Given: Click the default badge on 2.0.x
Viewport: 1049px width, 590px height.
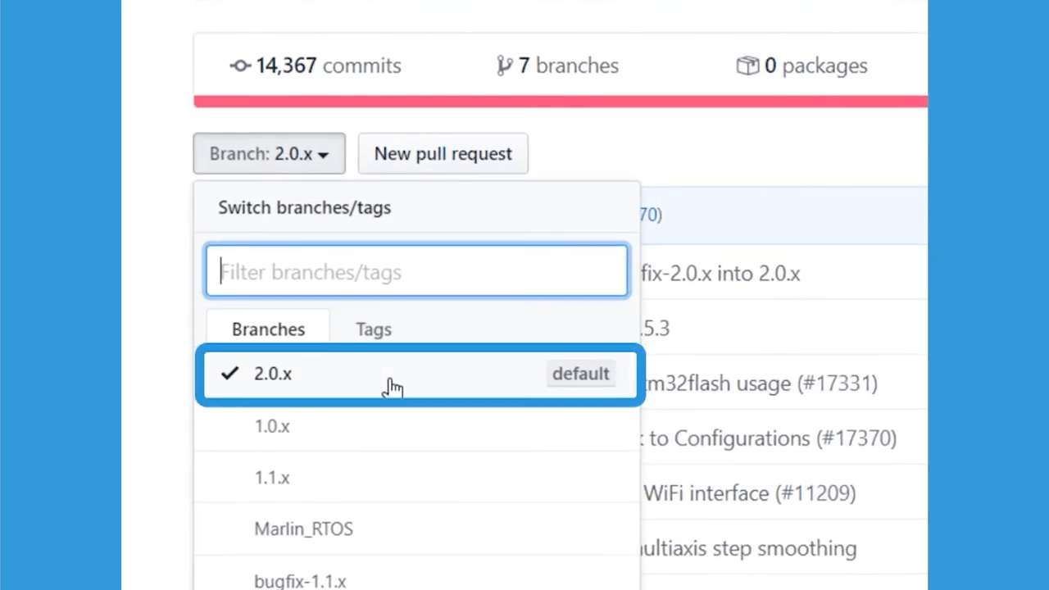Looking at the screenshot, I should pyautogui.click(x=580, y=373).
